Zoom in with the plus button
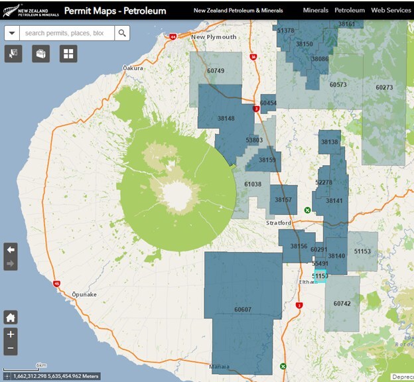 pos(11,334)
